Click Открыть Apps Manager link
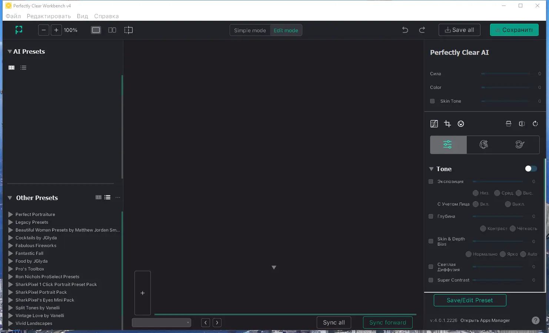Viewport: 549px width, 333px height. [x=485, y=320]
